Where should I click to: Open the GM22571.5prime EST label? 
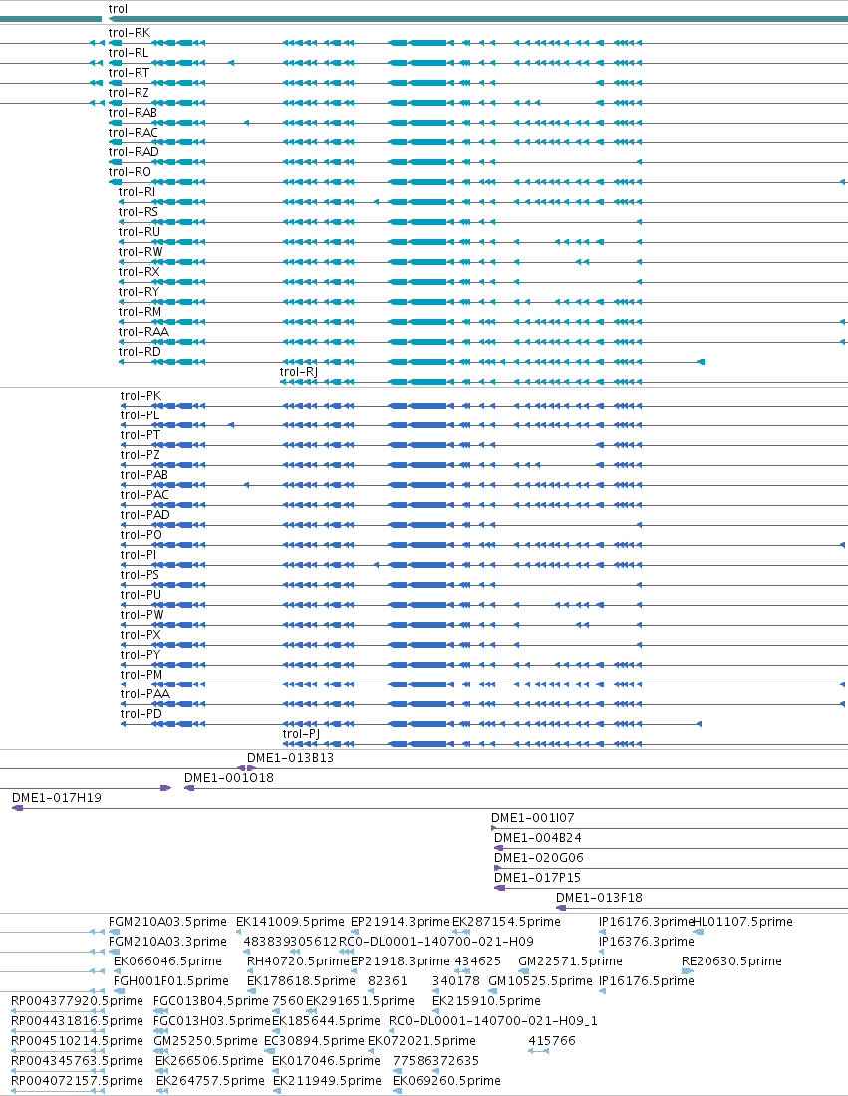570,961
